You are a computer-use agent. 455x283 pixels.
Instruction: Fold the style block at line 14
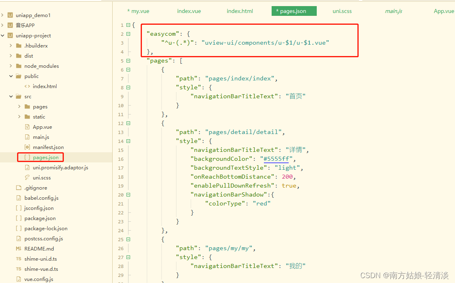pos(128,141)
